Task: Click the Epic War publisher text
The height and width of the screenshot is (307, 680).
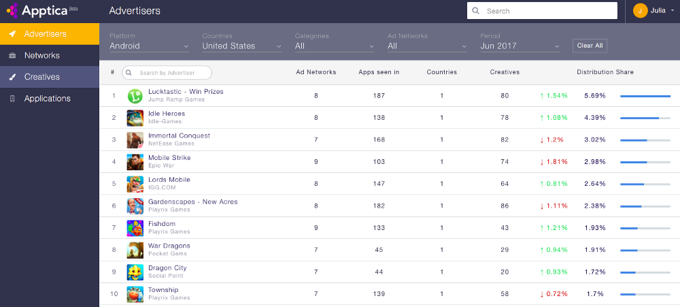Action: (161, 165)
